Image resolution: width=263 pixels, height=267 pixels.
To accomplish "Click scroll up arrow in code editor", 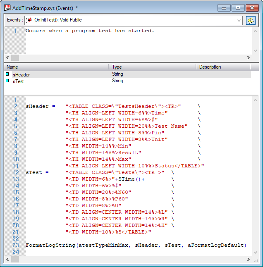I will pos(255,100).
